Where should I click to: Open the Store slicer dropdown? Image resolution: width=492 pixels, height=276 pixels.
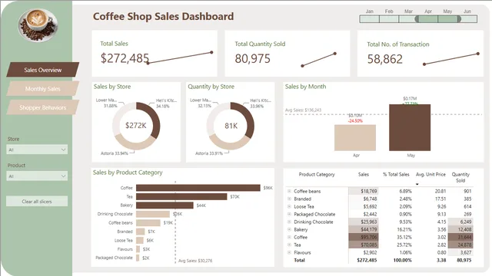point(37,149)
